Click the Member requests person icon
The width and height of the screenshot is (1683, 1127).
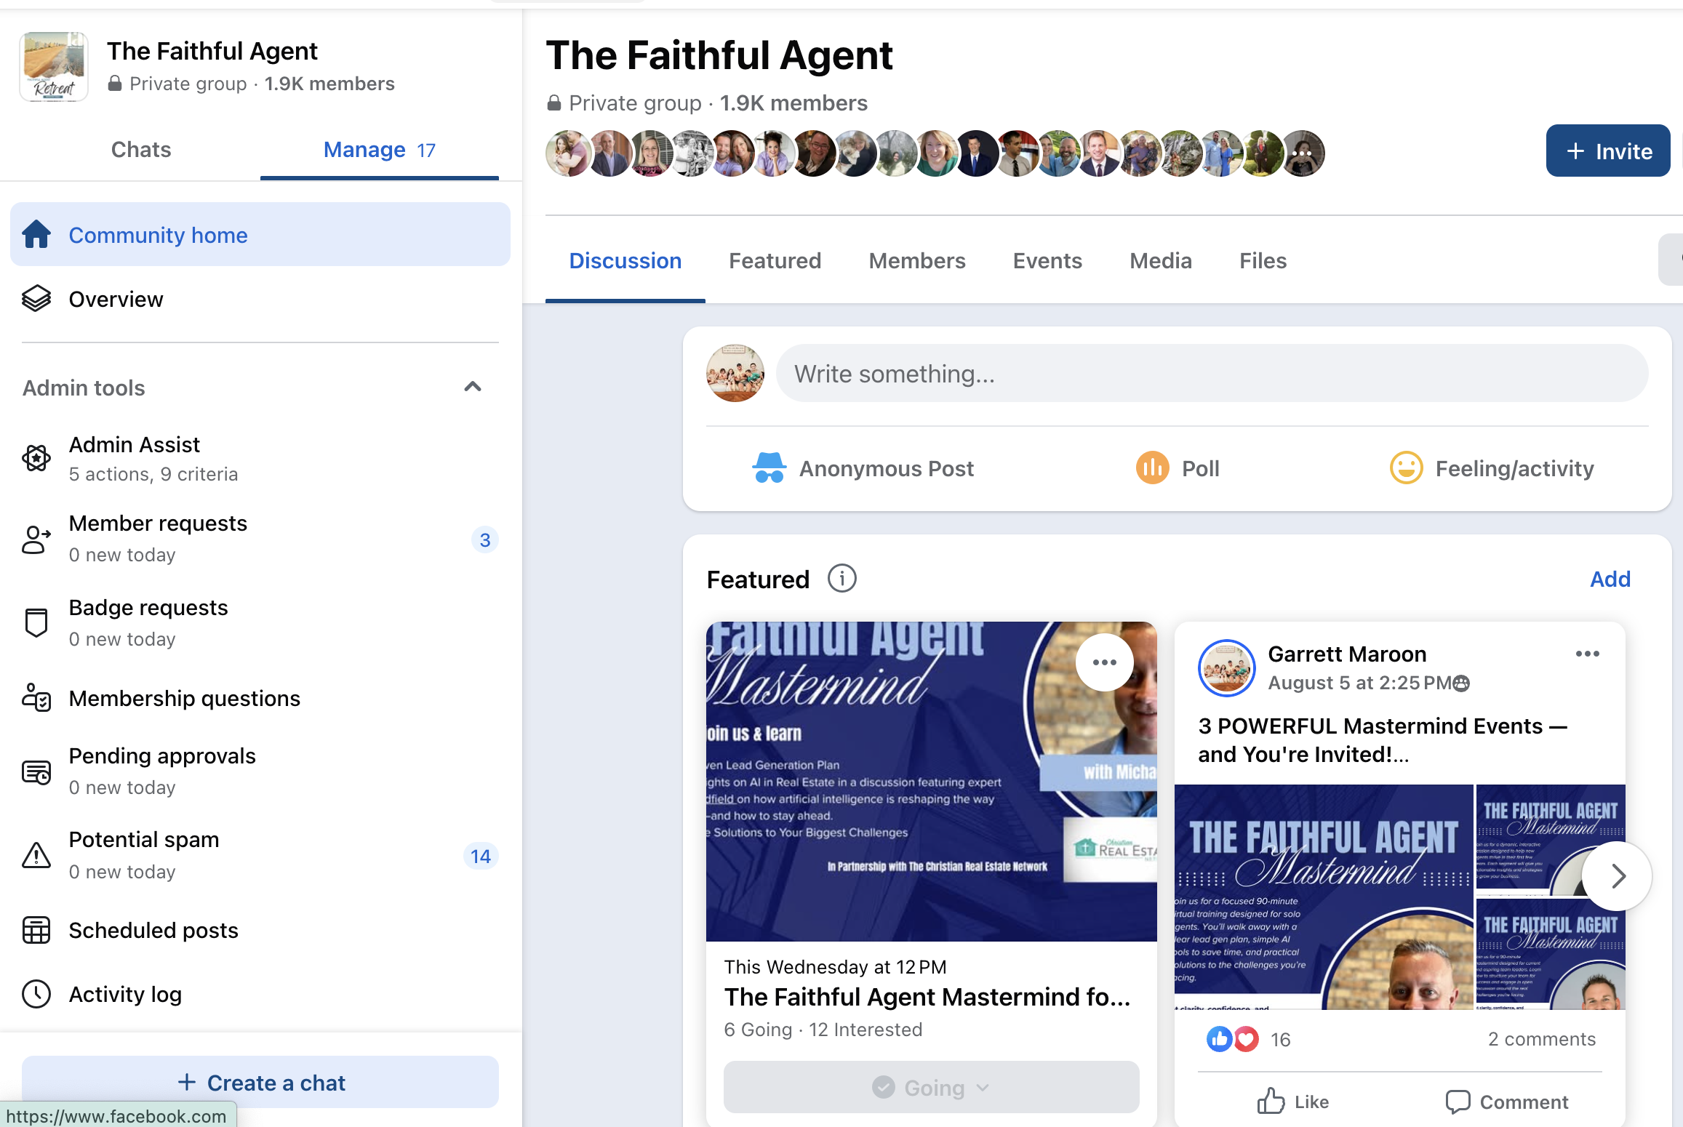(x=36, y=540)
